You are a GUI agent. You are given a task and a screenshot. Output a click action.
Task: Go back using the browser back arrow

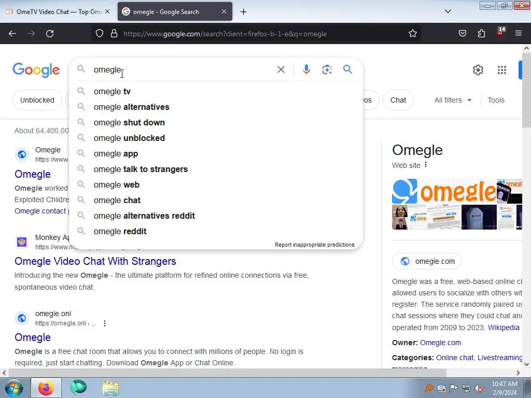tap(12, 34)
